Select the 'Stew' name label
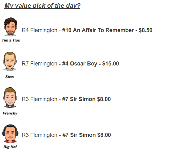The image size is (190, 155). (10, 77)
